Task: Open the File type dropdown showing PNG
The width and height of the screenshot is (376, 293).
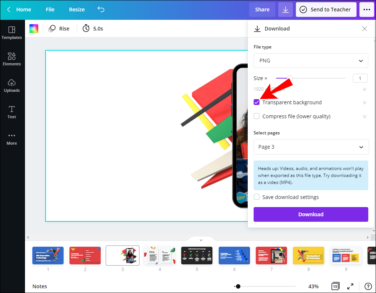Action: 311,60
